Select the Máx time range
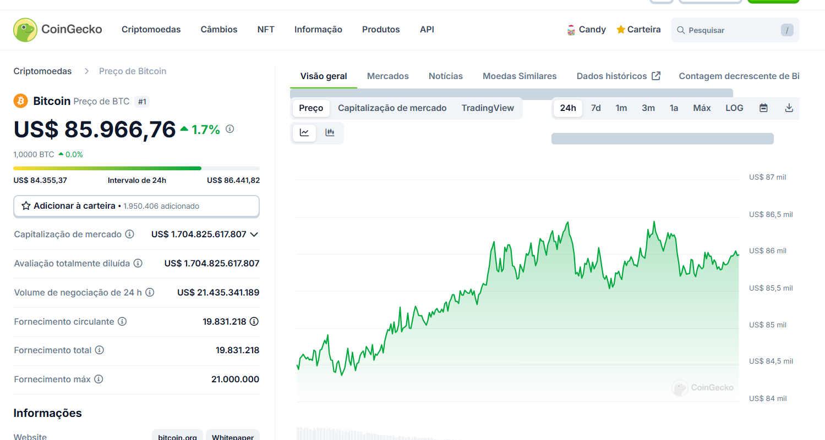 (x=702, y=108)
